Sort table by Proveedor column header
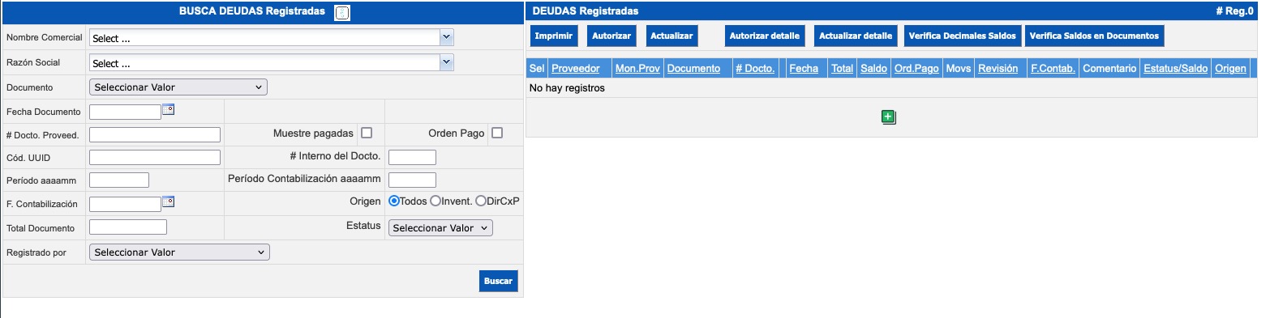The height and width of the screenshot is (318, 1283). pyautogui.click(x=576, y=69)
